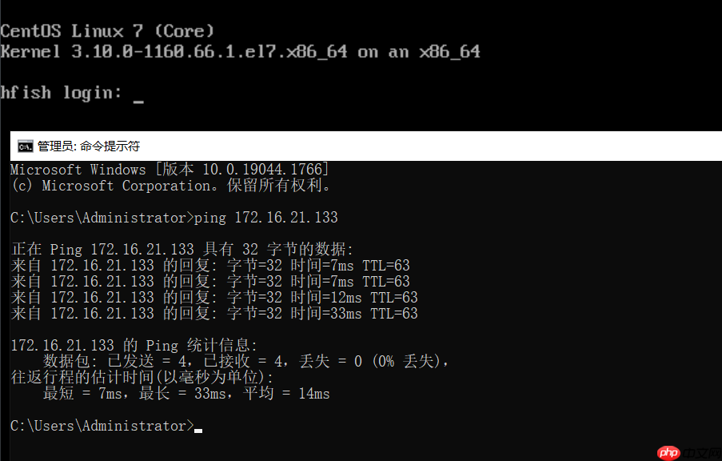Click the red php logo watermark
The width and height of the screenshot is (722, 461).
tap(668, 453)
